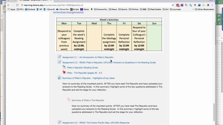
Task: Reload the page with the refresh icon
Action: click(17, 5)
